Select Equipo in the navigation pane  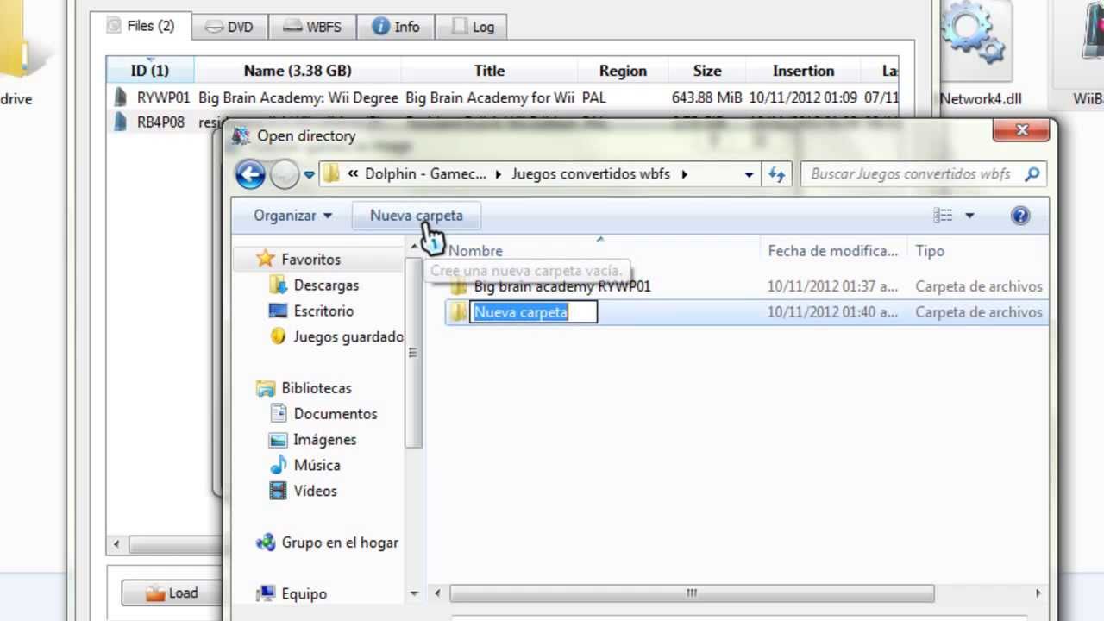point(304,593)
